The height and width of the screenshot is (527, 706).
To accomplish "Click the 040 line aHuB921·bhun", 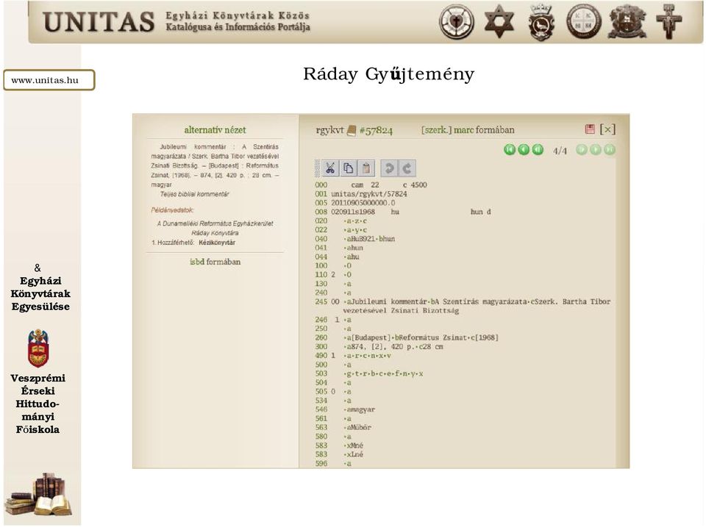I will (354, 239).
